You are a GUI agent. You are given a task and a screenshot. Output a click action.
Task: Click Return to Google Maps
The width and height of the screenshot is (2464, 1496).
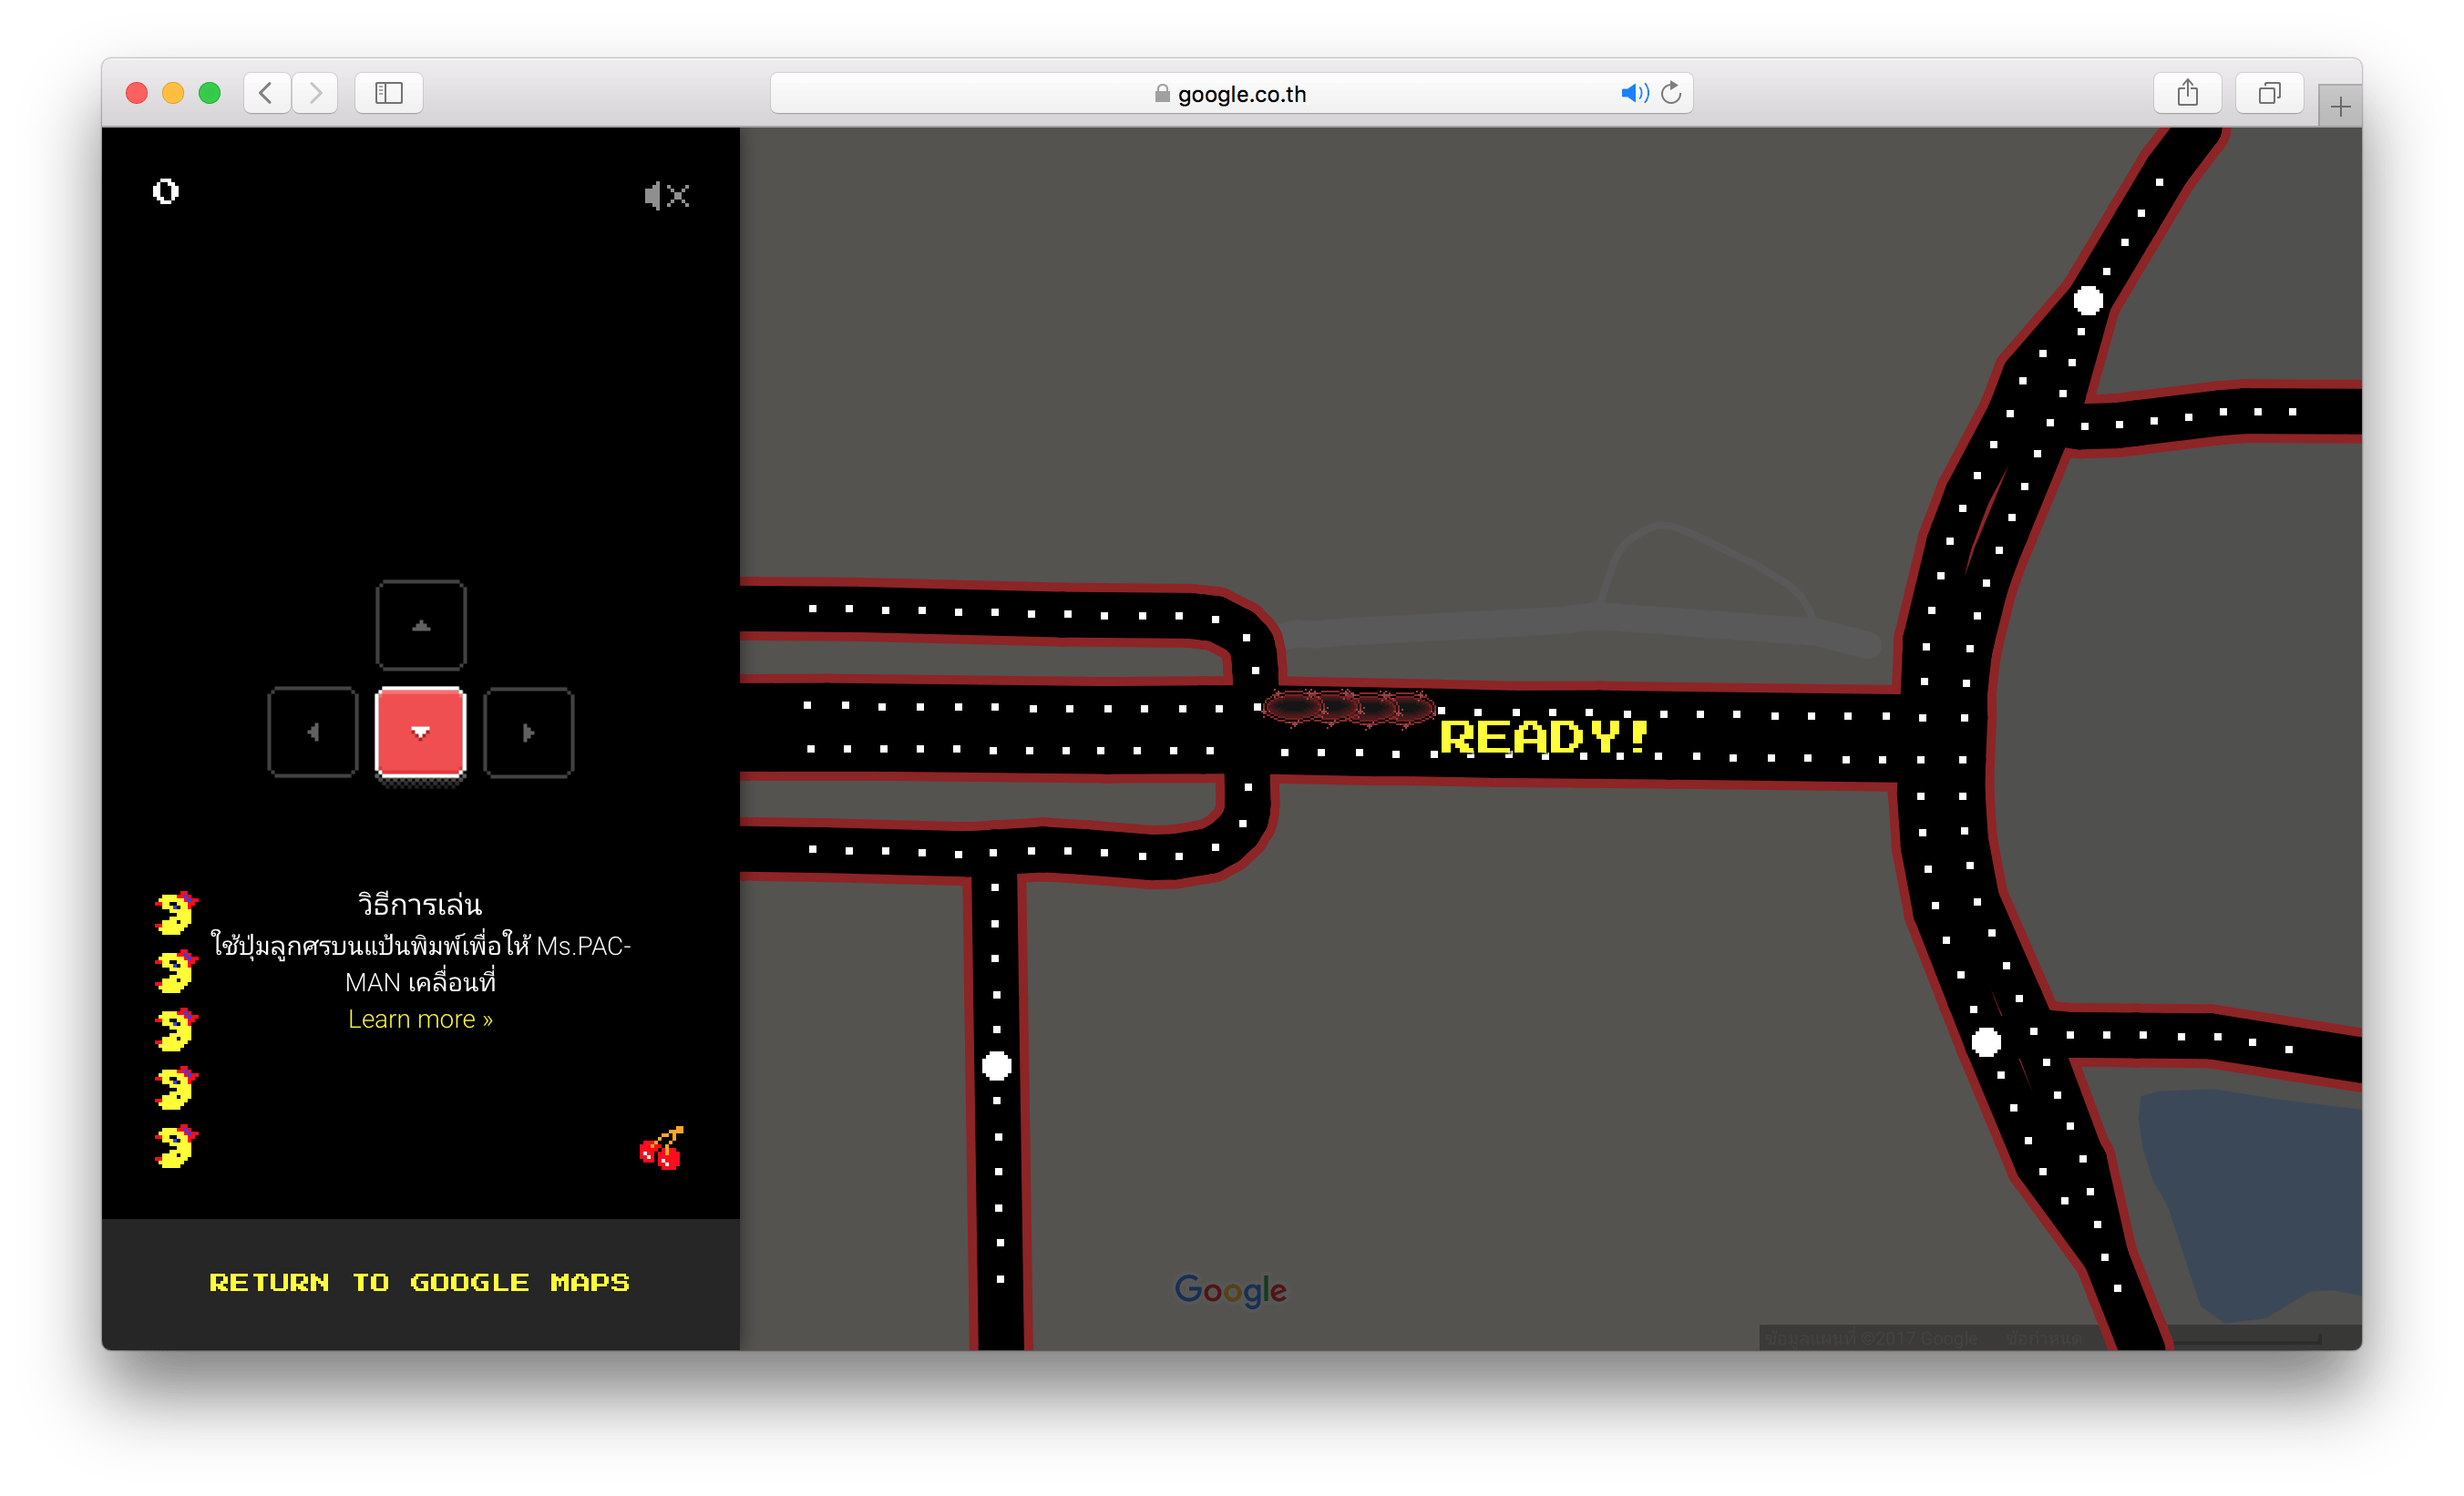[x=420, y=1282]
